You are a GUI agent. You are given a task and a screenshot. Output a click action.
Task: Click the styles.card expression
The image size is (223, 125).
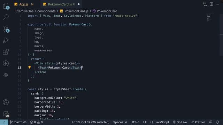coord(67,63)
